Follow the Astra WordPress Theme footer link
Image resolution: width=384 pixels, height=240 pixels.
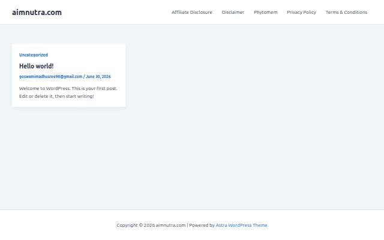pos(241,226)
